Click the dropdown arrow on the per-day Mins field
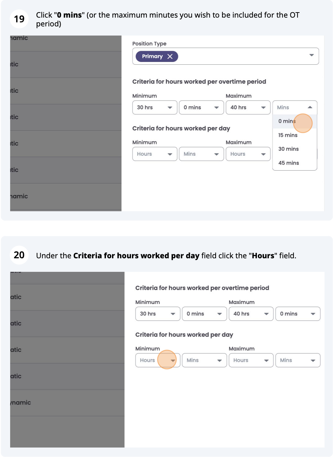333x457 pixels. point(217,154)
